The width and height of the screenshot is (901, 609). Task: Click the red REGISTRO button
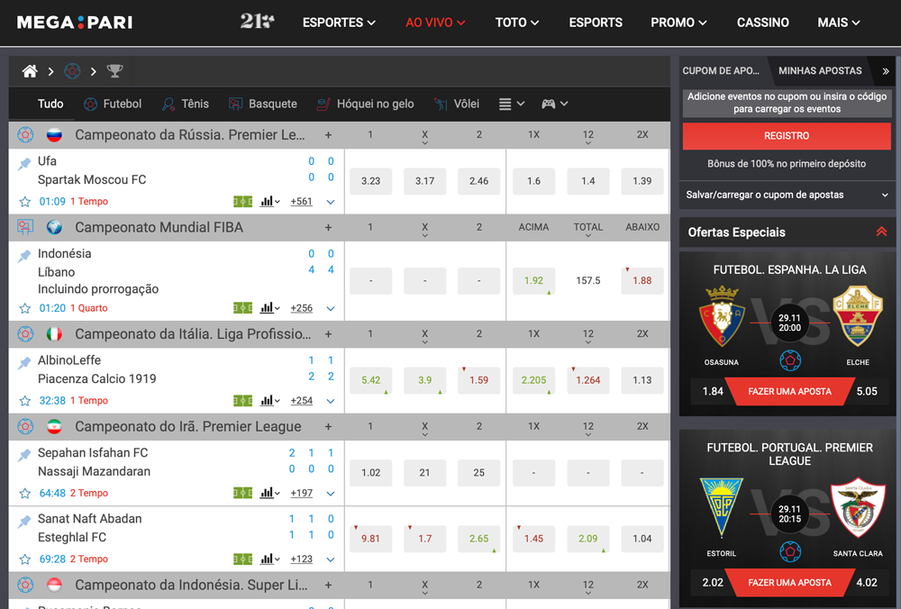pos(787,136)
